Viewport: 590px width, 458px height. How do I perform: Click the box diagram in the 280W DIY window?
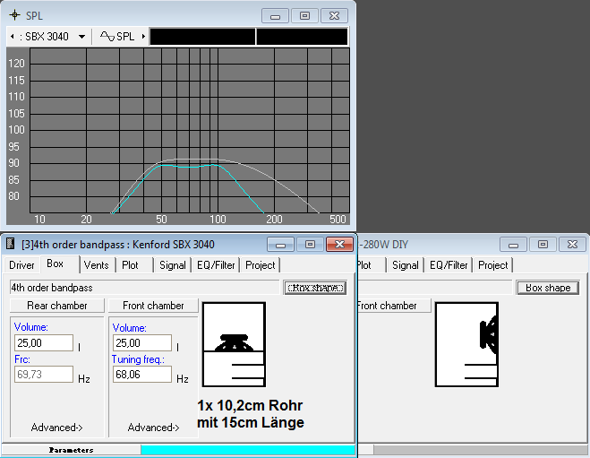point(467,344)
